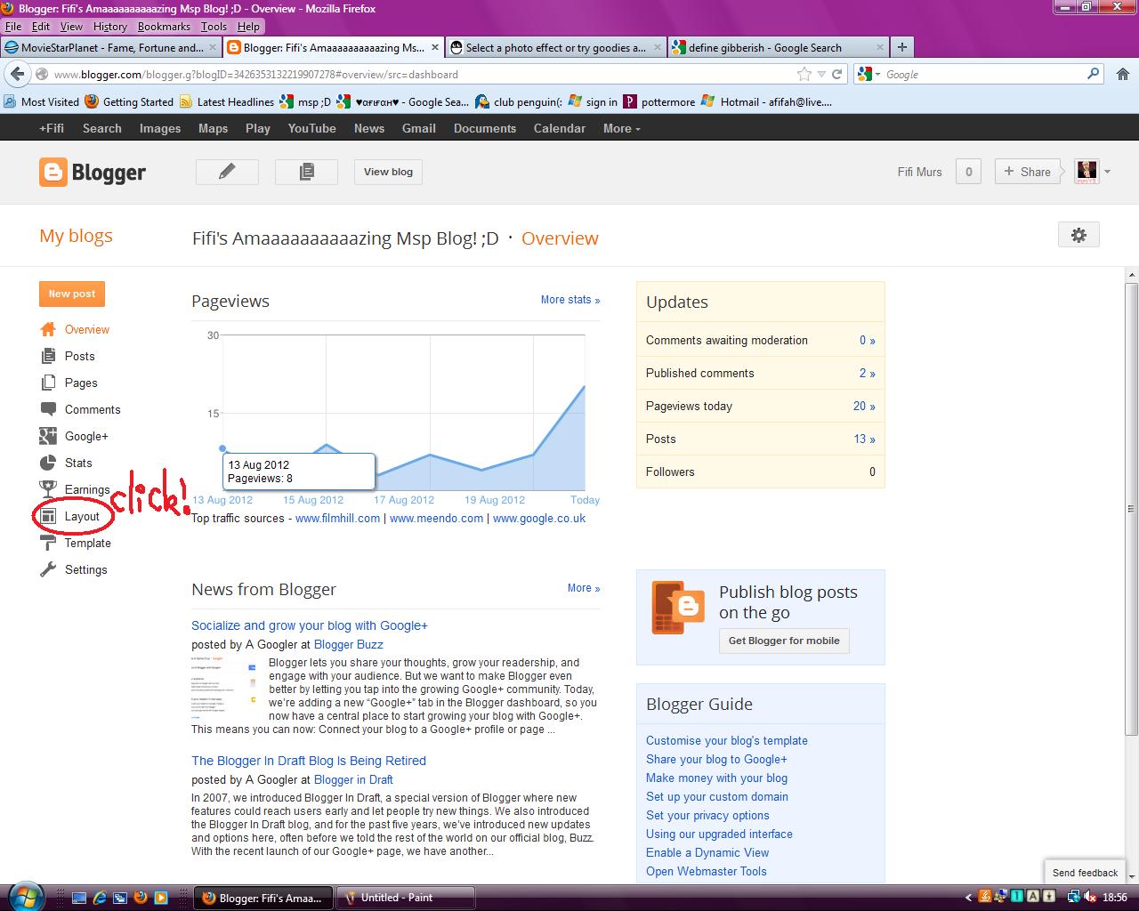
Task: Open Hotmail bookmark in bookmarks toolbar
Action: (767, 101)
